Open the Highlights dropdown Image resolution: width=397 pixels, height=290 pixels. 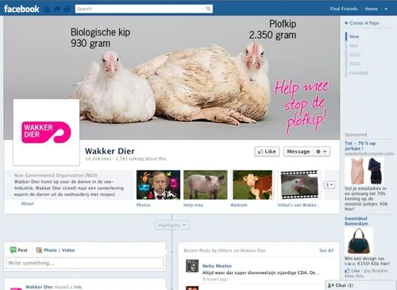[172, 225]
